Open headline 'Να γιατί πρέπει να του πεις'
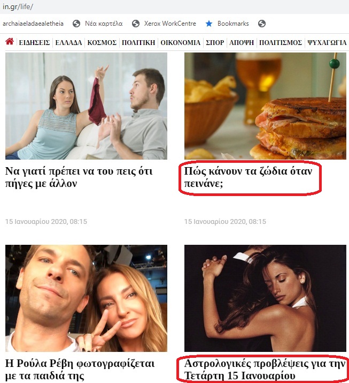Viewport: 349px width, 383px height. (x=79, y=177)
